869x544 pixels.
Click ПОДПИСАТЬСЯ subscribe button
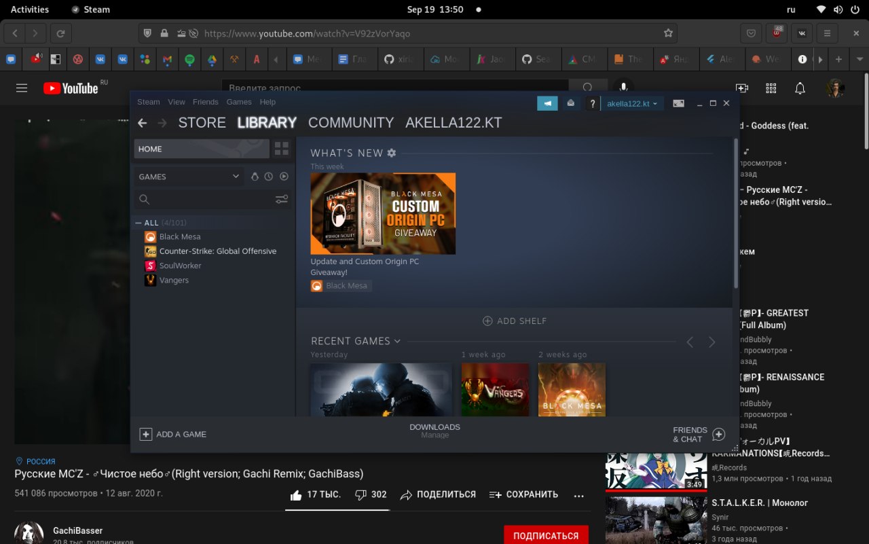(x=546, y=536)
